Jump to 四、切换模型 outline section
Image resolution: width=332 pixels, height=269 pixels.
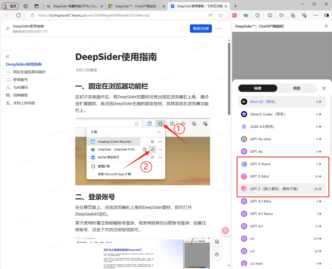pyautogui.click(x=17, y=95)
